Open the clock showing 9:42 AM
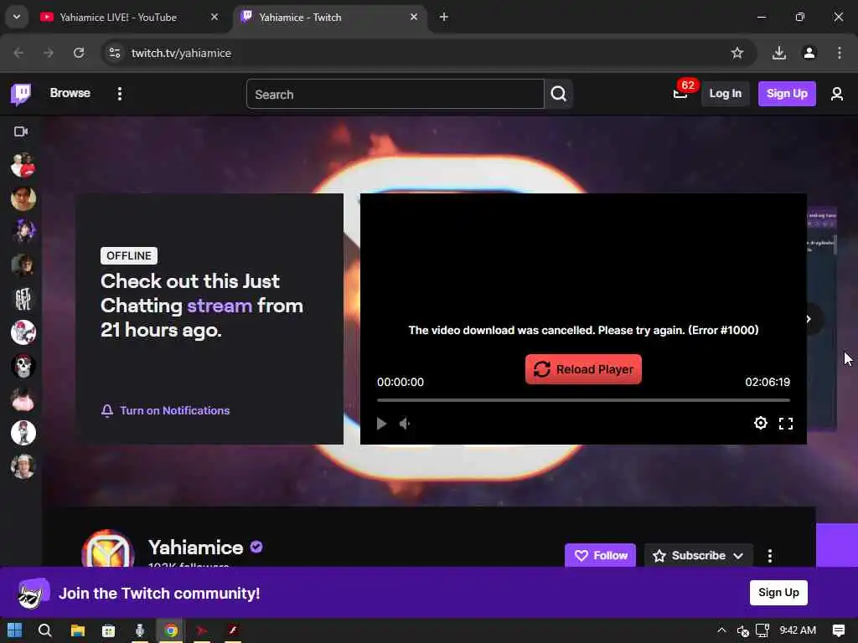Screen dimensions: 858x643 [798, 630]
